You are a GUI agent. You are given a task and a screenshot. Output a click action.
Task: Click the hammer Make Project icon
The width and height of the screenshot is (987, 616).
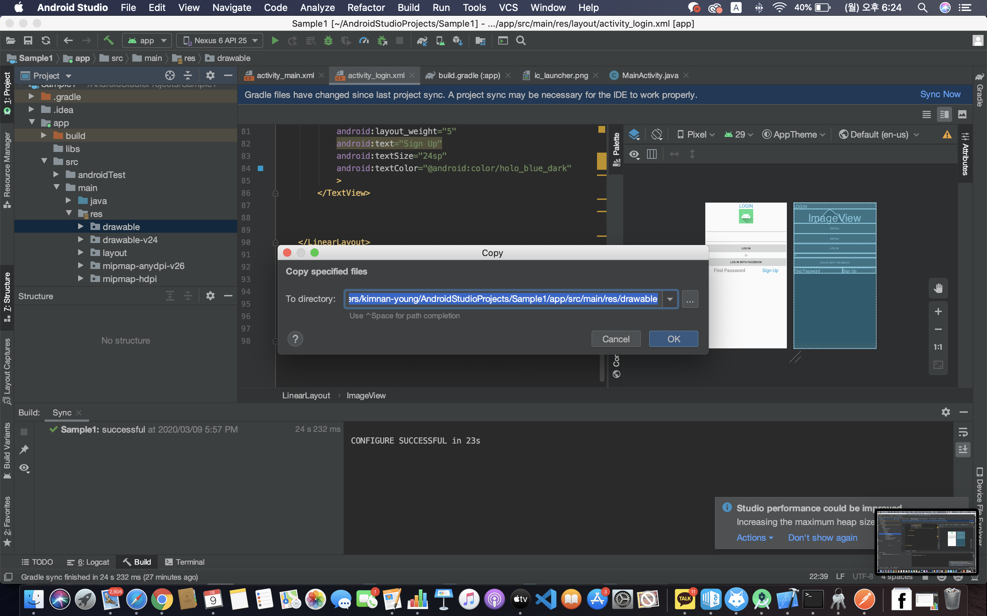[108, 40]
